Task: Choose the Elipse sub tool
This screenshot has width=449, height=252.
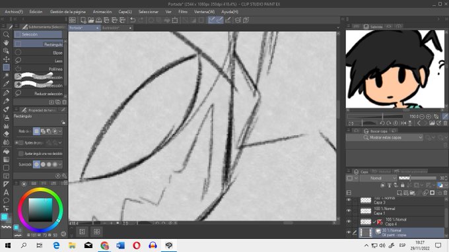Action: (x=38, y=53)
